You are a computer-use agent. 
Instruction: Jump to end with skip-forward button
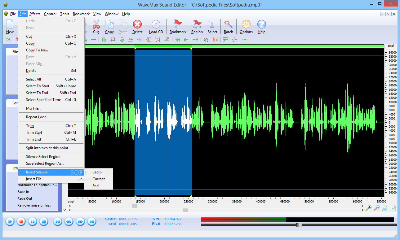(x=92, y=221)
